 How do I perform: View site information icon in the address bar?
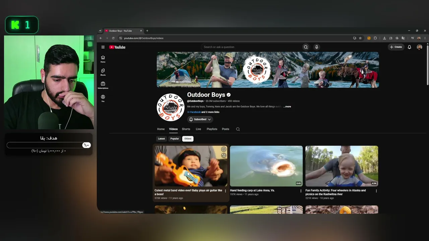[x=121, y=38]
